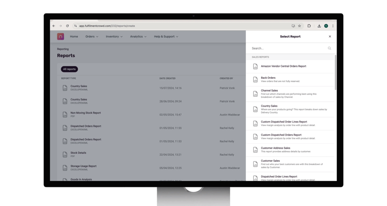This screenshot has width=387, height=206.
Task: Open the Non Moving Stock Report row
Action: click(x=151, y=114)
